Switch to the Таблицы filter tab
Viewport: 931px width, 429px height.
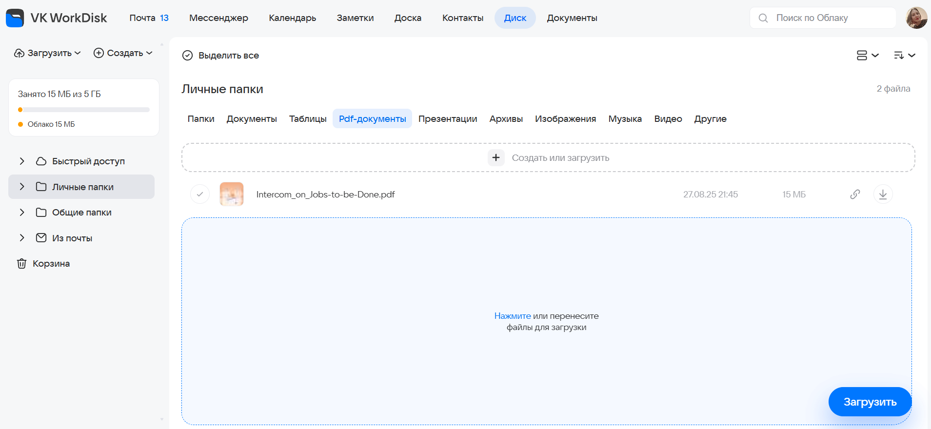(x=308, y=119)
